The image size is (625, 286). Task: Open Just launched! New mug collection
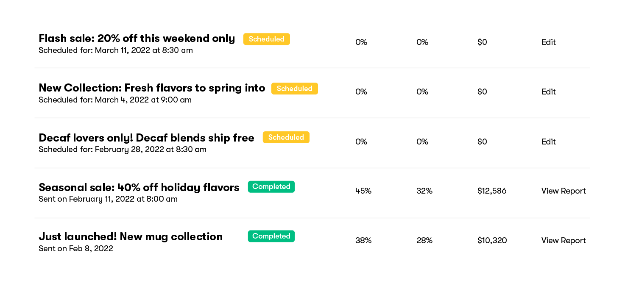click(131, 237)
